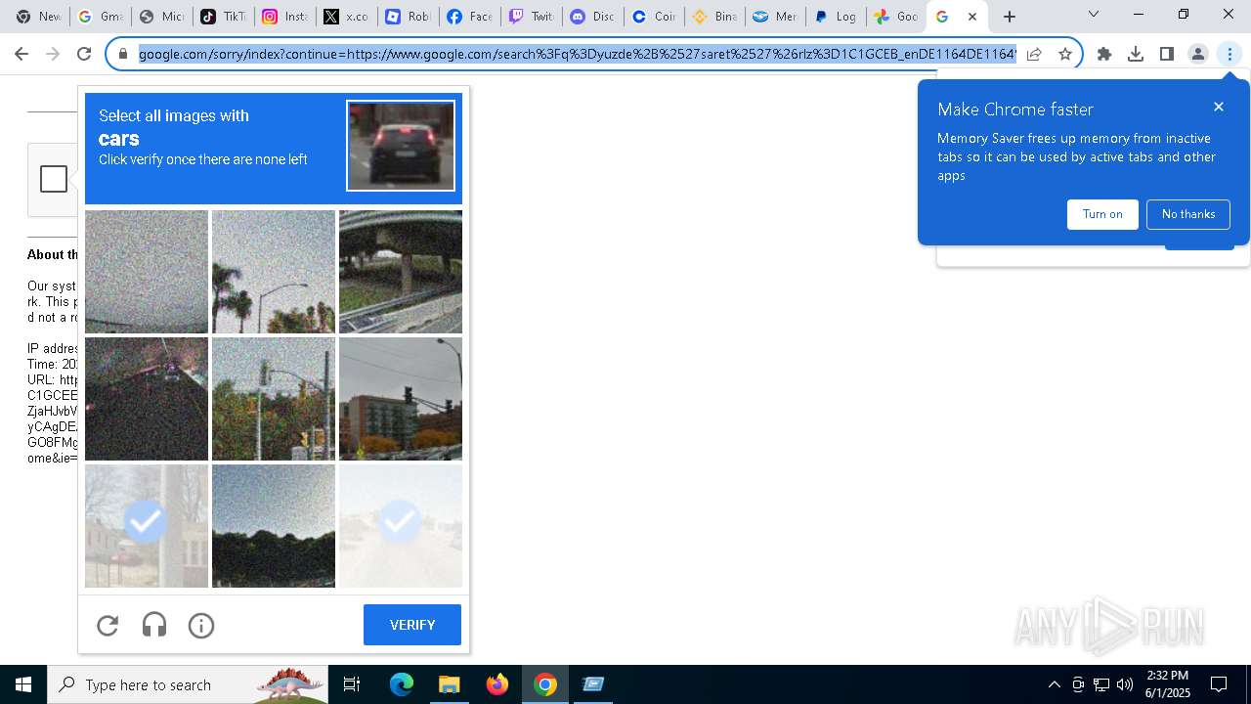
Task: Open captcha help info icon
Action: coord(201,625)
